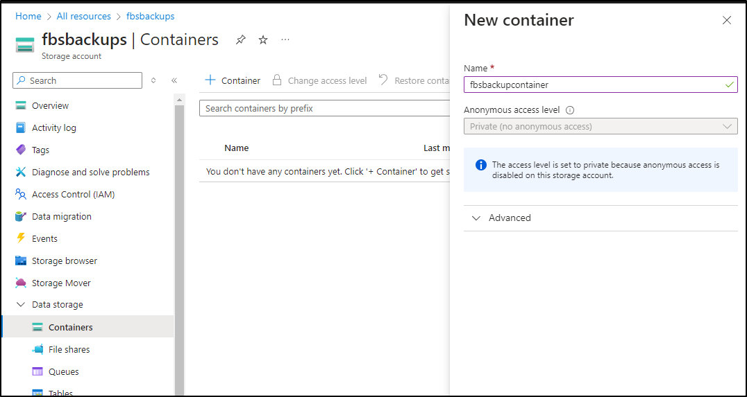Click the Events lightning bolt icon
747x397 pixels.
(21, 238)
